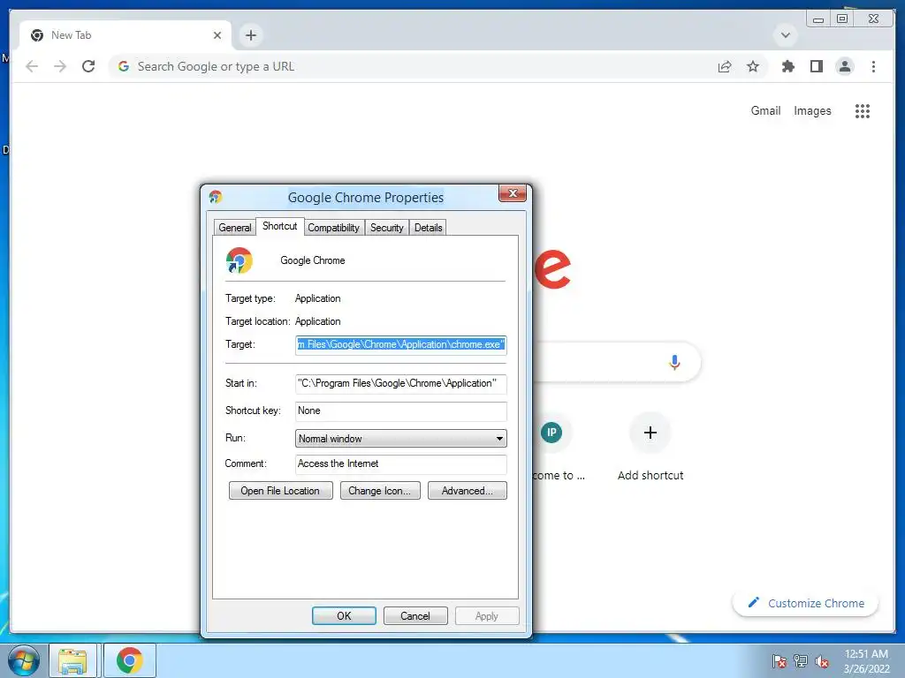
Task: Click the network tray icon
Action: click(801, 661)
